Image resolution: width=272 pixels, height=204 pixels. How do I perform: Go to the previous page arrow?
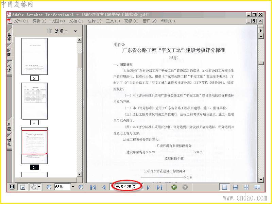click(x=104, y=187)
